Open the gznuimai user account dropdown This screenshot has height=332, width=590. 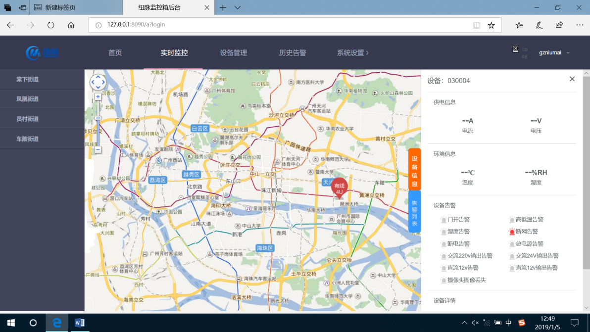click(549, 52)
